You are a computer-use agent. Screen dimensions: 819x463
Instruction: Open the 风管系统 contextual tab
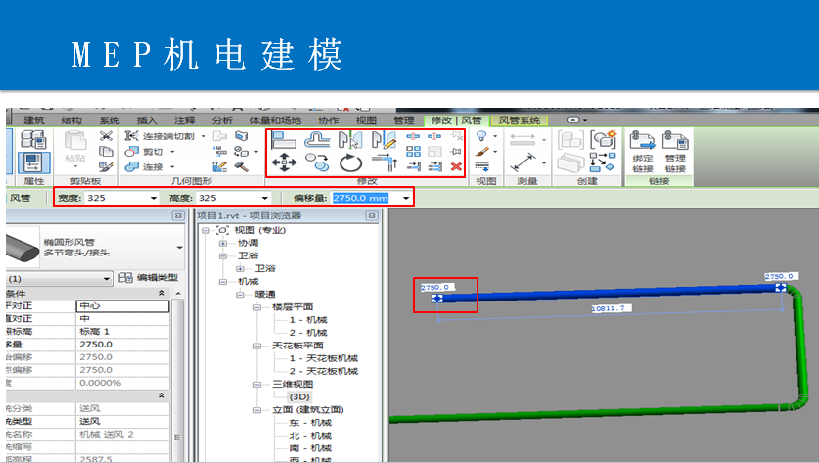tap(520, 120)
